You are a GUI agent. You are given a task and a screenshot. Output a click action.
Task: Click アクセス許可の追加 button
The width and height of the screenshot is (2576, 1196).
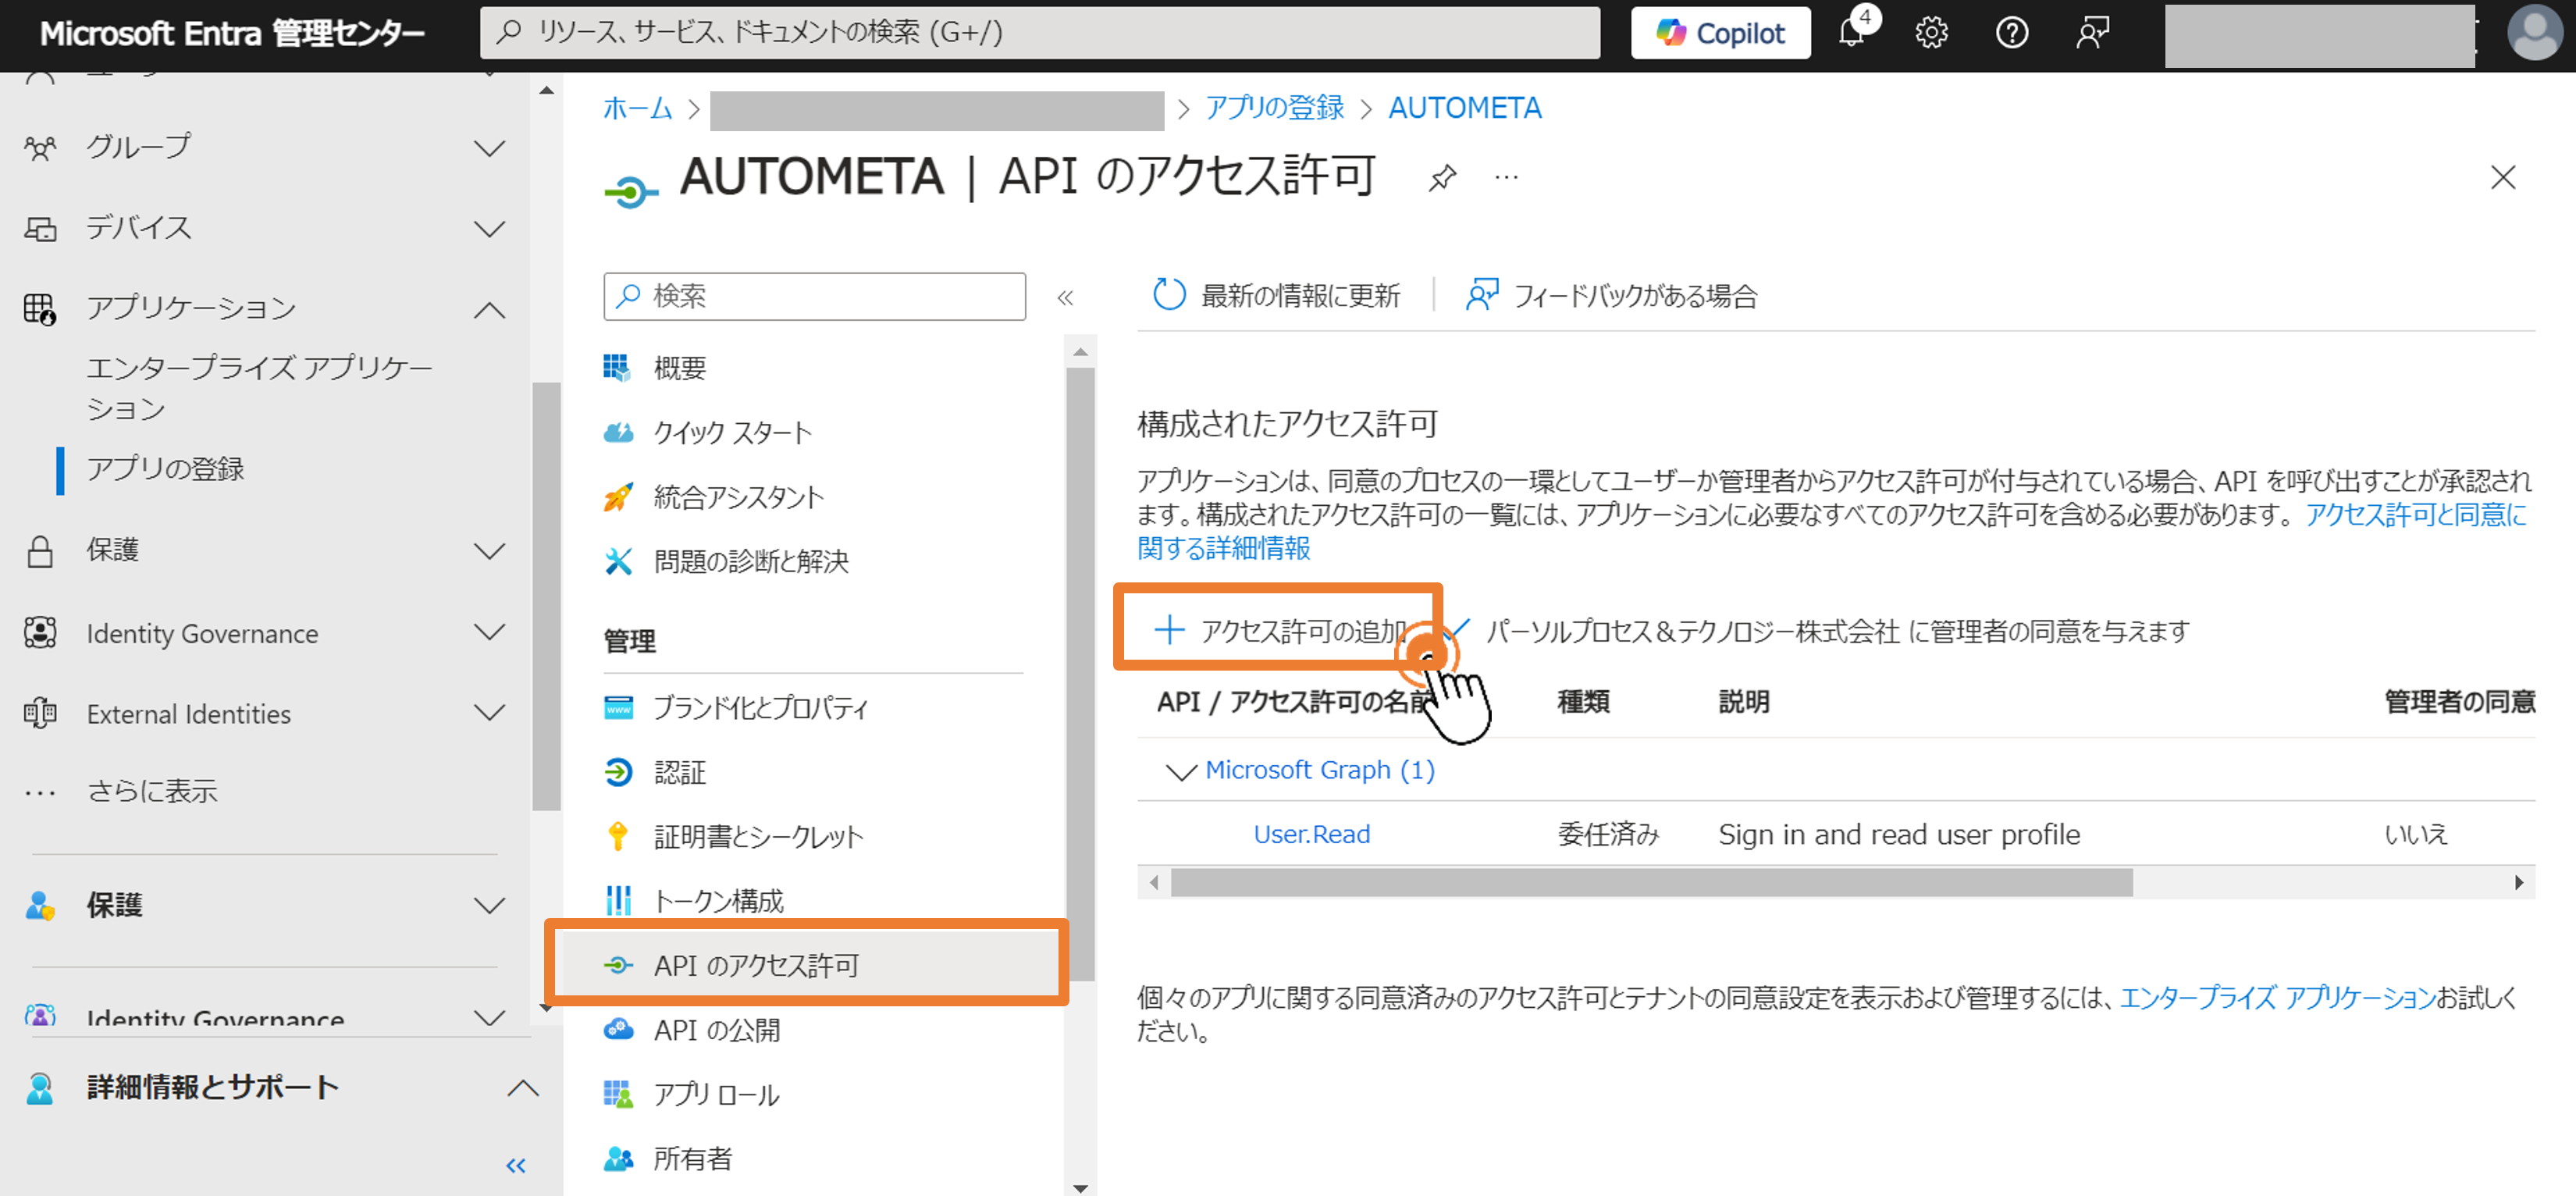point(1280,631)
